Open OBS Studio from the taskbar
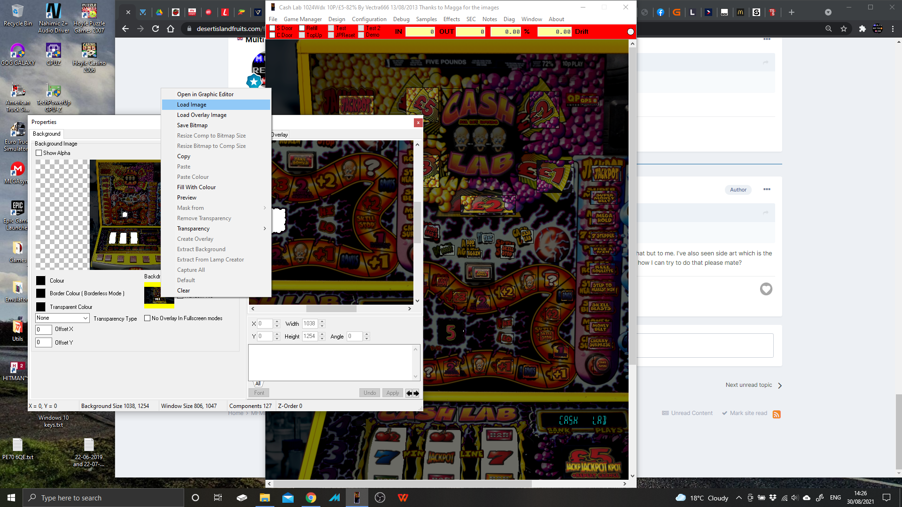This screenshot has height=507, width=902. point(380,498)
